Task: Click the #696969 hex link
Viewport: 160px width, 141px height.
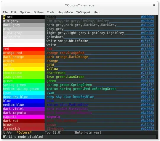Action: (x=148, y=21)
